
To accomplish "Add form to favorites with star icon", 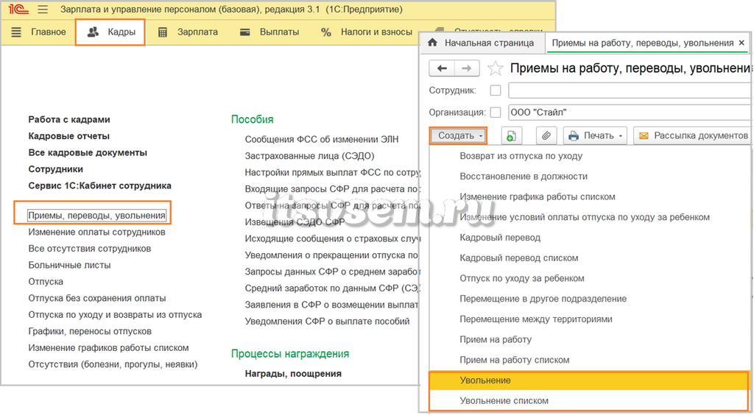I will (x=495, y=68).
